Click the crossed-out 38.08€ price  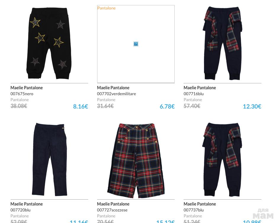click(x=19, y=106)
